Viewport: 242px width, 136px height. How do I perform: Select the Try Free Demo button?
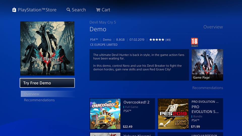coord(47,83)
